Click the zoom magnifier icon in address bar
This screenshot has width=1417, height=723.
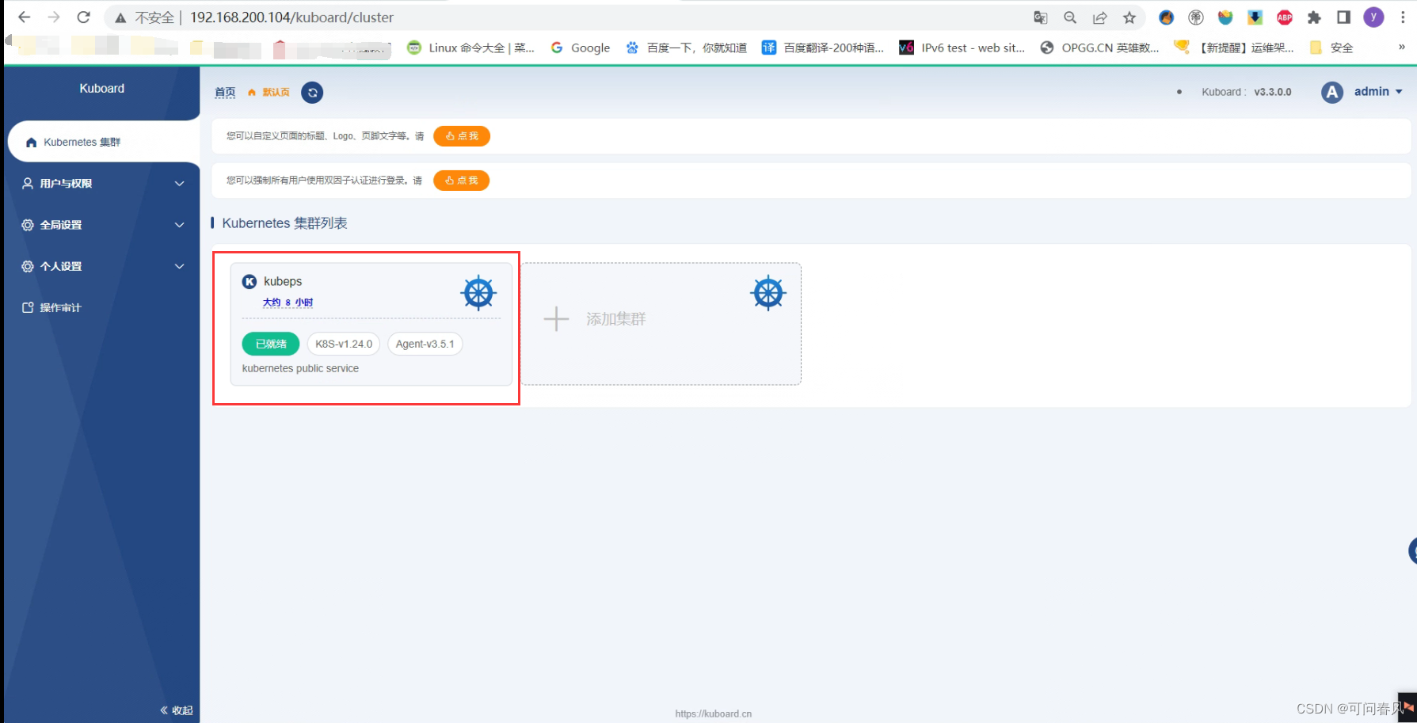pyautogui.click(x=1070, y=17)
